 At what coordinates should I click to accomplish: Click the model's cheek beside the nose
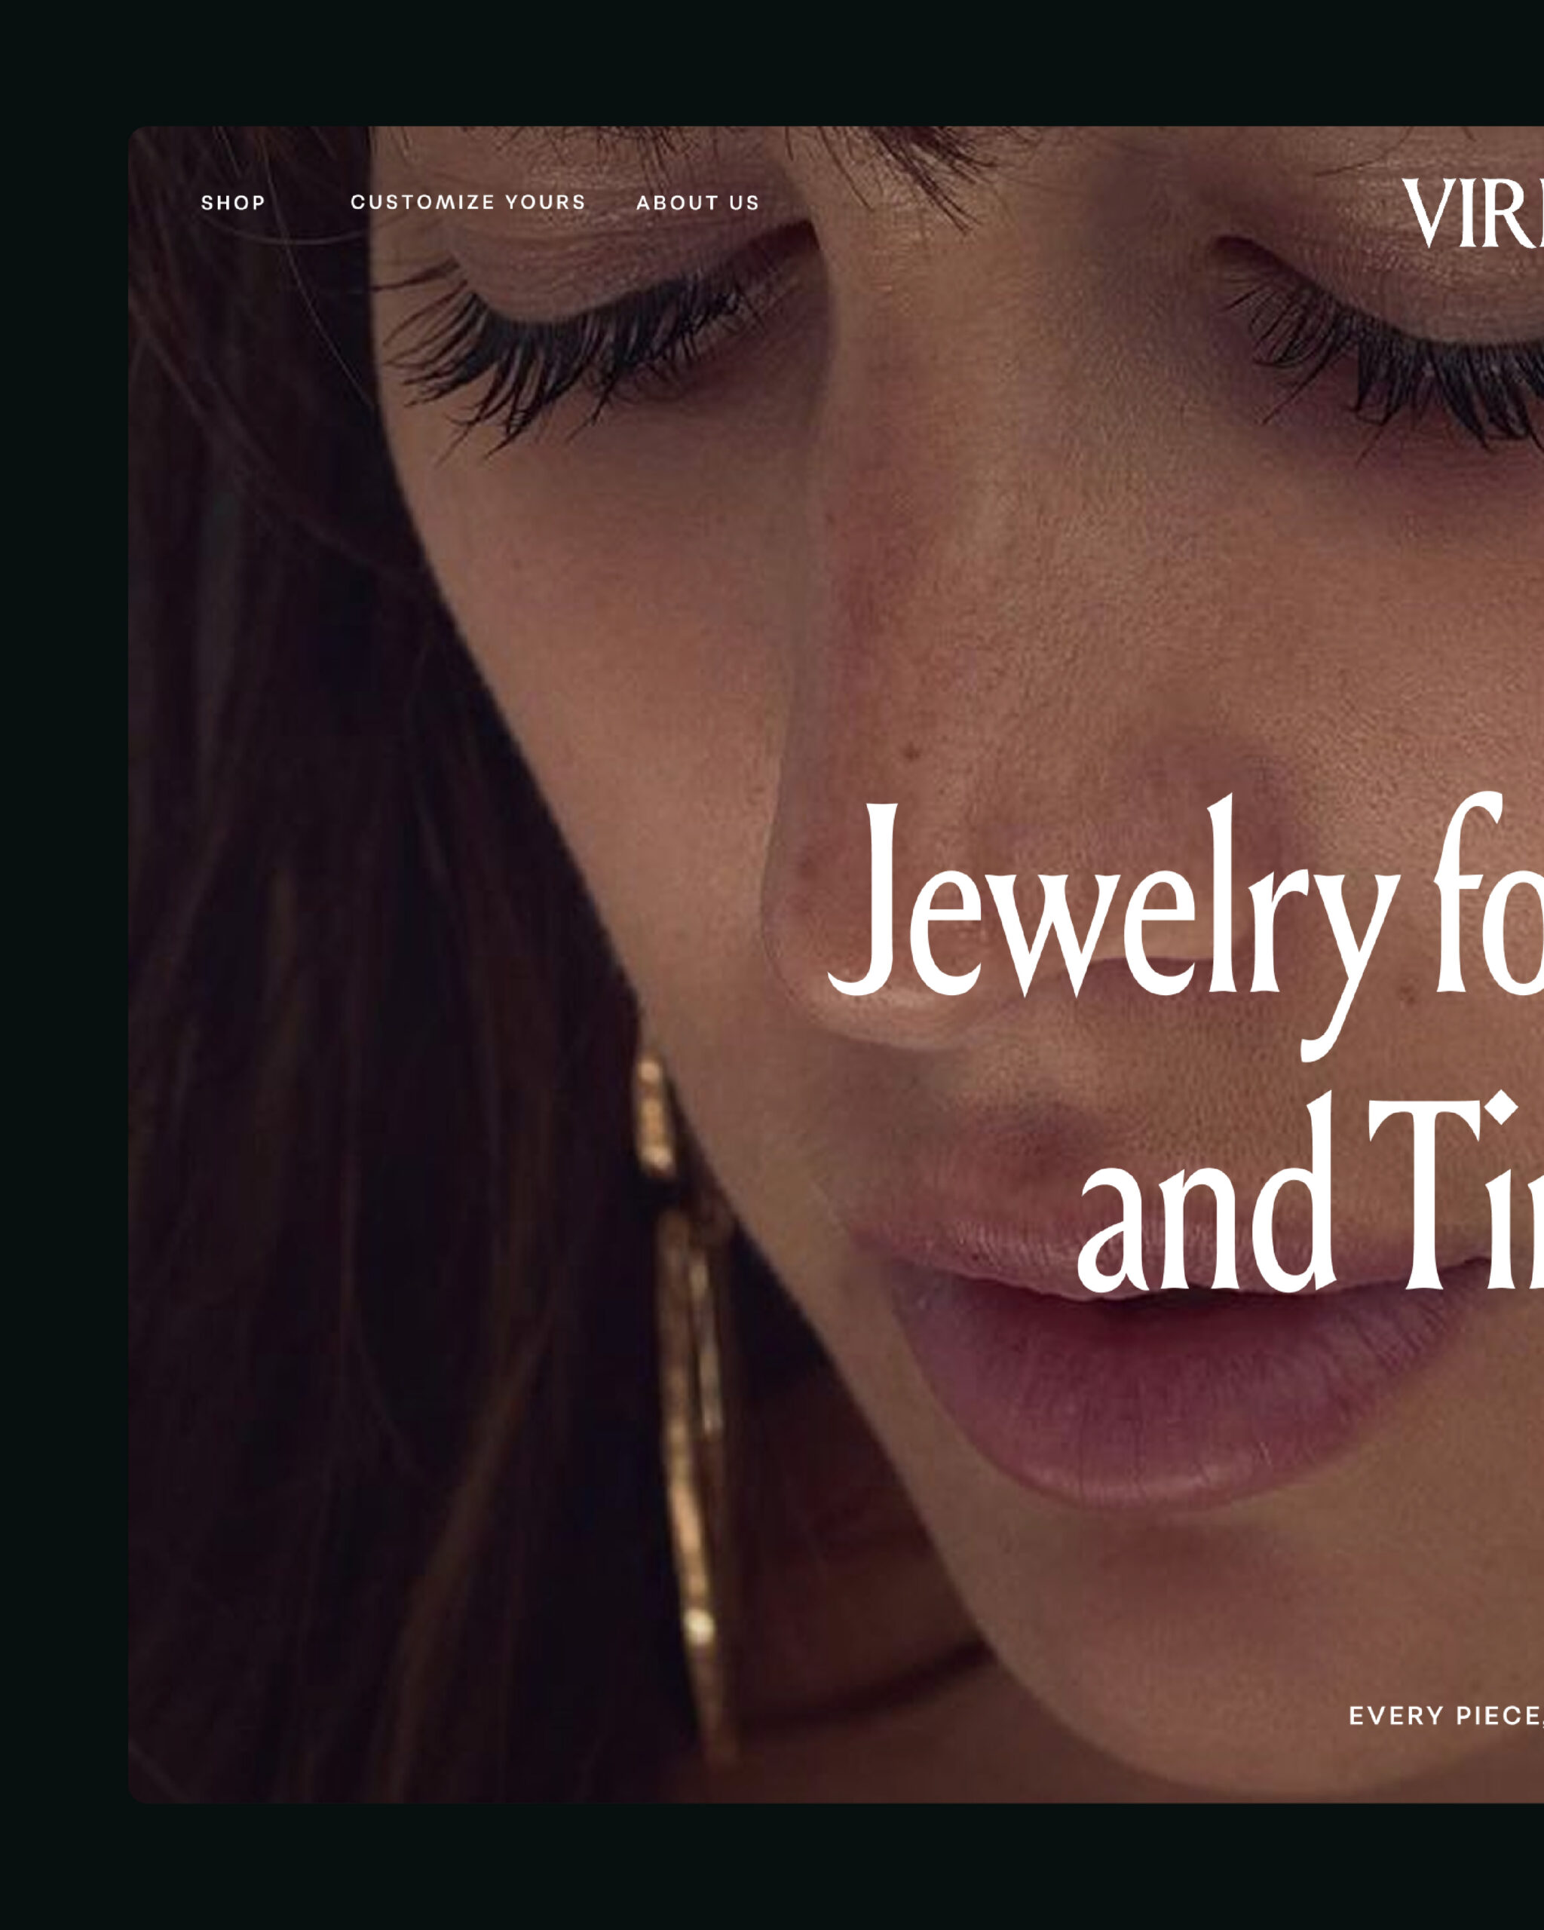[x=626, y=645]
